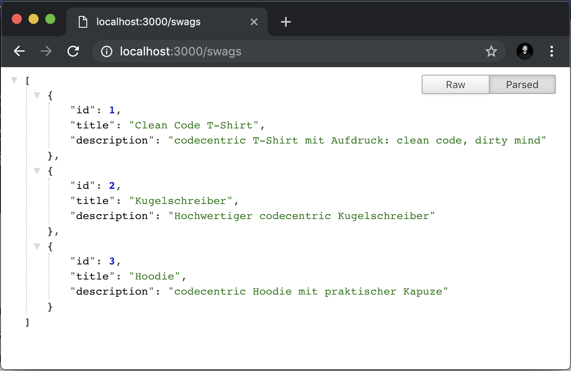Viewport: 571px width, 371px height.
Task: Bookmark this page with the star icon
Action: 491,52
